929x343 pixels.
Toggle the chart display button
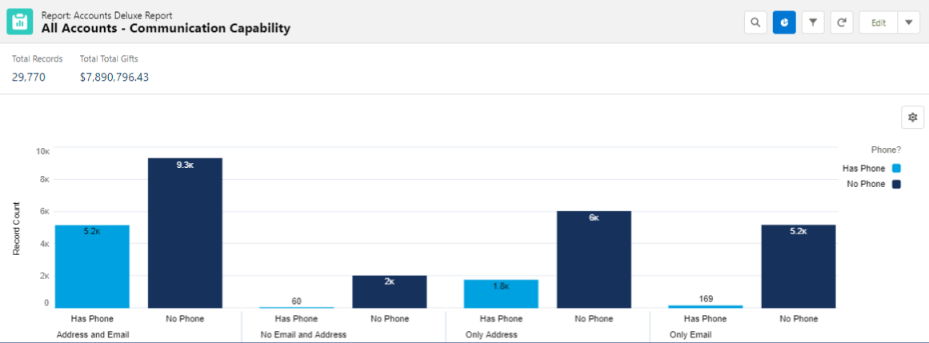(x=784, y=22)
